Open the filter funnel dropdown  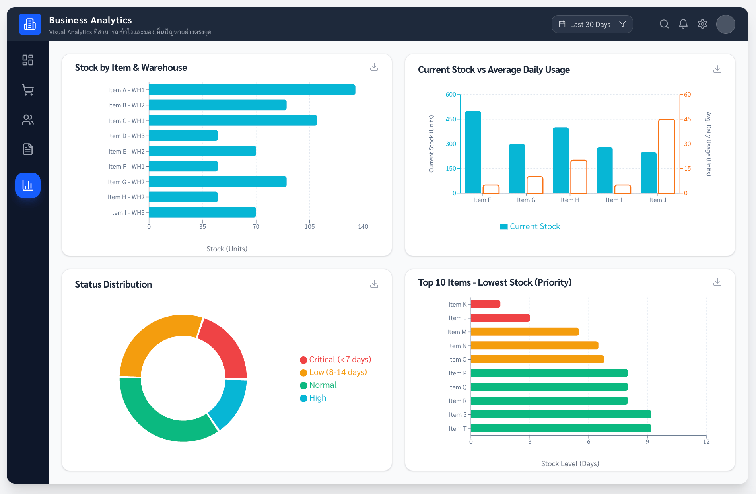click(623, 24)
